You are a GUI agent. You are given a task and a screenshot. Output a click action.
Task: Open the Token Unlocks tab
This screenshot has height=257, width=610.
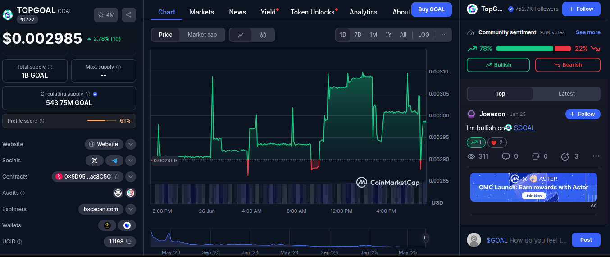point(313,12)
